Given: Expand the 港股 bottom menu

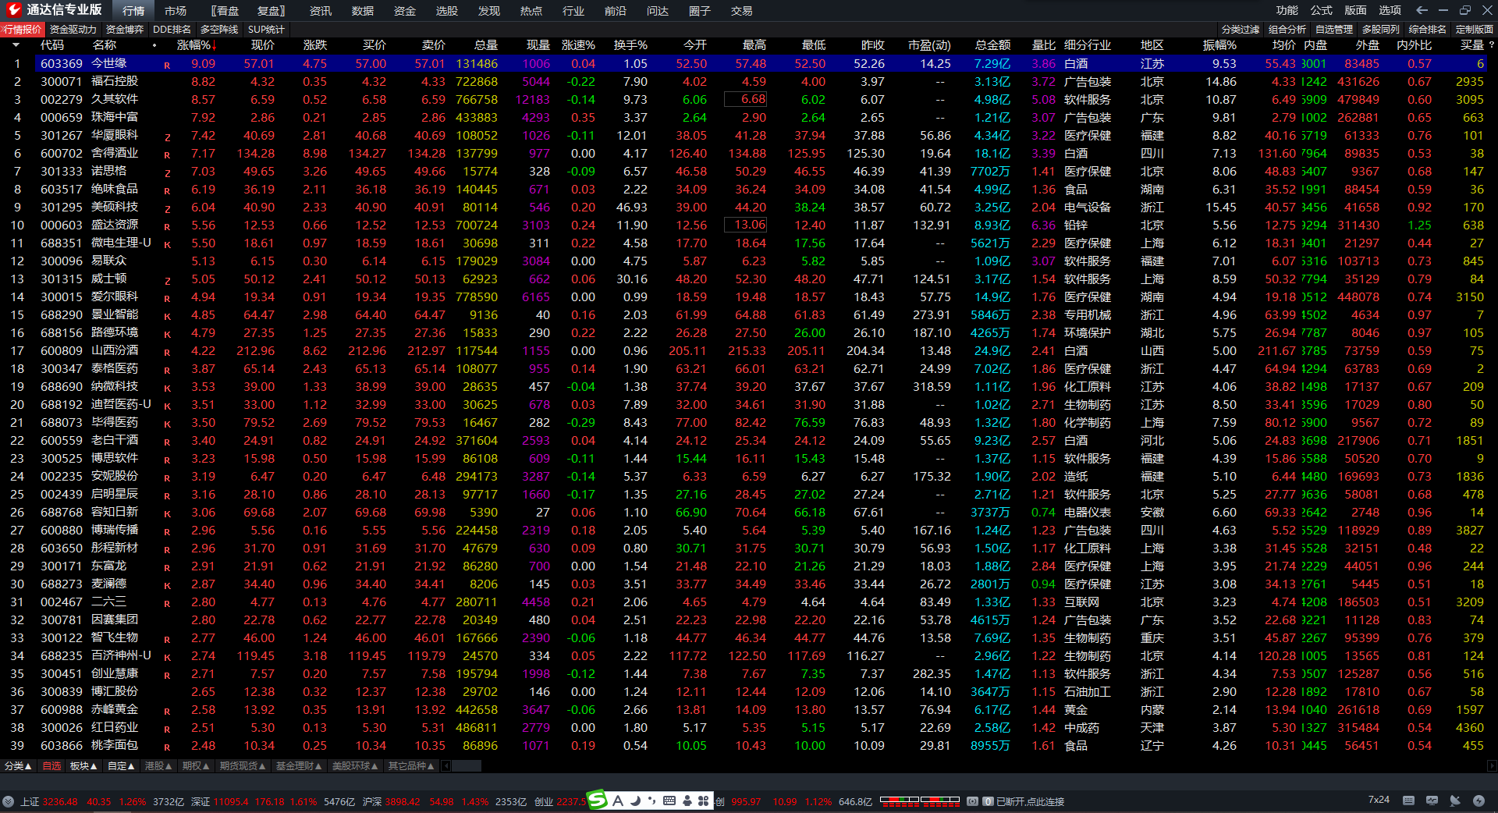Looking at the screenshot, I should point(158,766).
